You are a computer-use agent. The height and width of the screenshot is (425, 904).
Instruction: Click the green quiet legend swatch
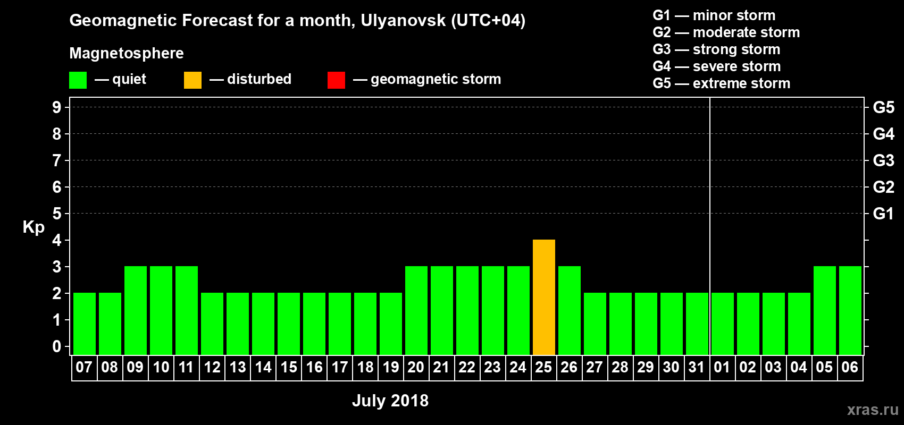pyautogui.click(x=78, y=80)
